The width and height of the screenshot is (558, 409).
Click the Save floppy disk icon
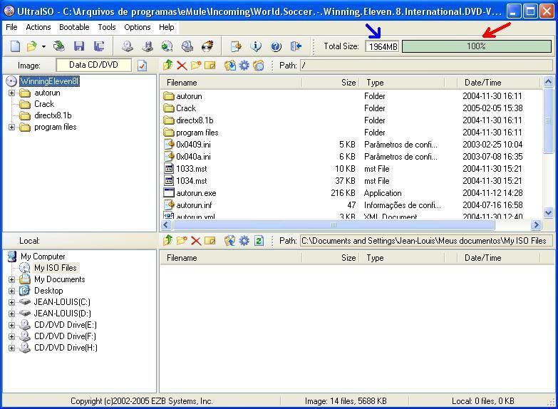[x=79, y=46]
